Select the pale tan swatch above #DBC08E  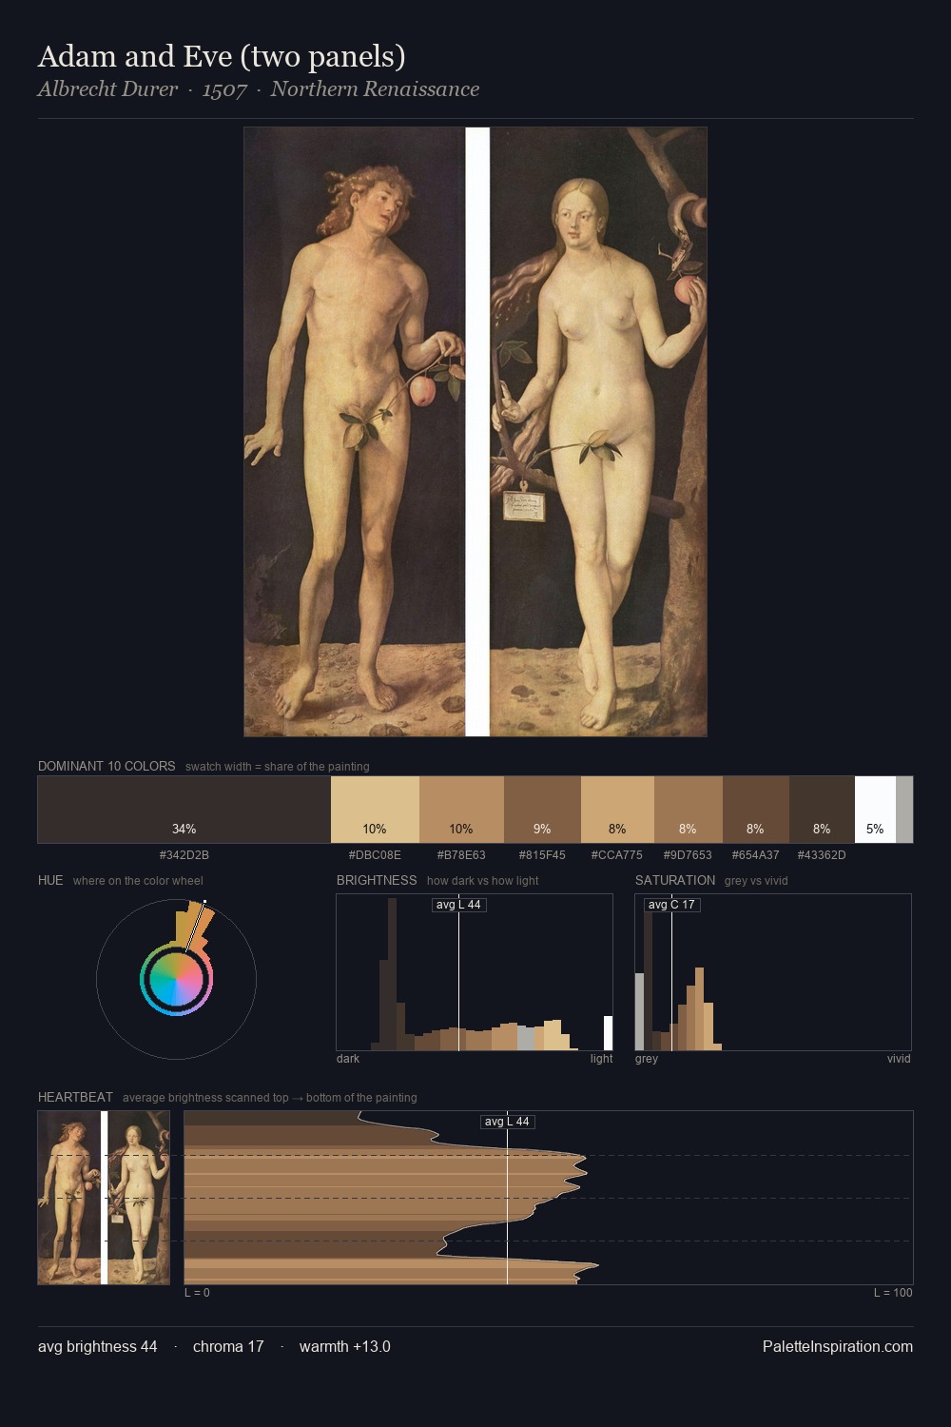(375, 810)
